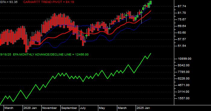
Task: Click the 9342.00 advance/decline axis value
Action: (184, 65)
